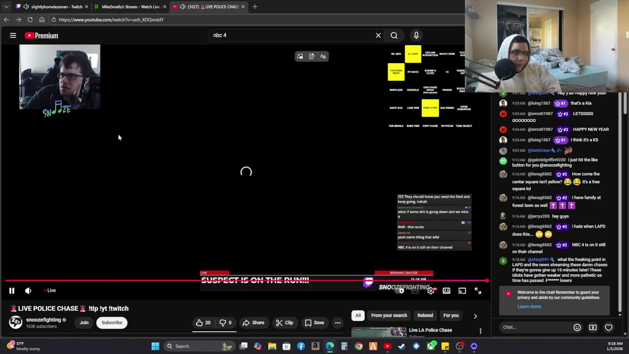The image size is (629, 354).
Task: Click the Join membership button
Action: 84,323
